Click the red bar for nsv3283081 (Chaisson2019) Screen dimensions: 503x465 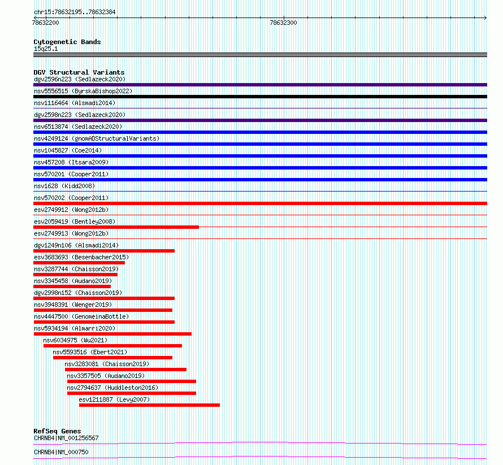[125, 370]
